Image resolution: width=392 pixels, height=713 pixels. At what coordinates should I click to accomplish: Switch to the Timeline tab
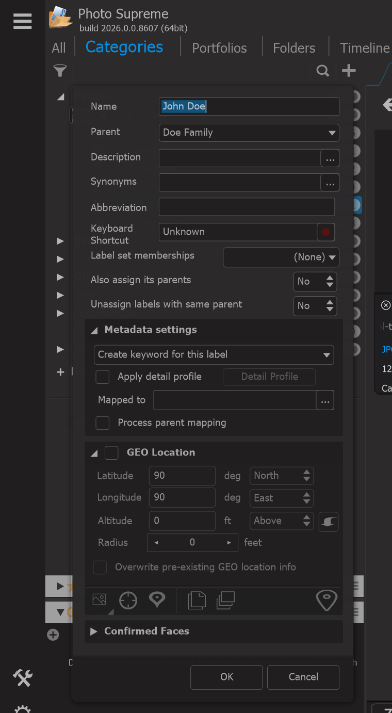click(x=365, y=48)
